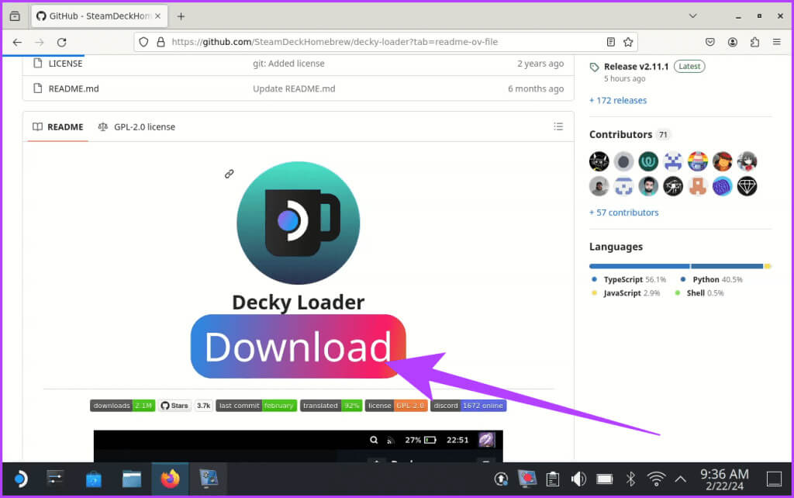This screenshot has height=498, width=794.
Task: Select the README tab
Action: [x=58, y=126]
